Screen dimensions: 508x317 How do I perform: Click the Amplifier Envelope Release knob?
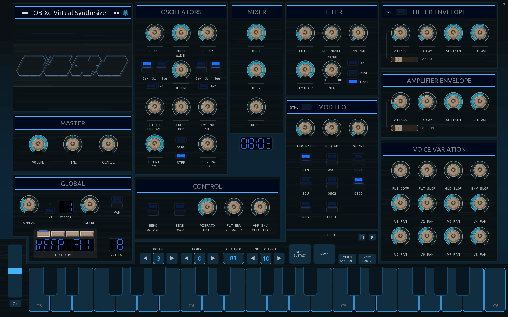click(480, 102)
